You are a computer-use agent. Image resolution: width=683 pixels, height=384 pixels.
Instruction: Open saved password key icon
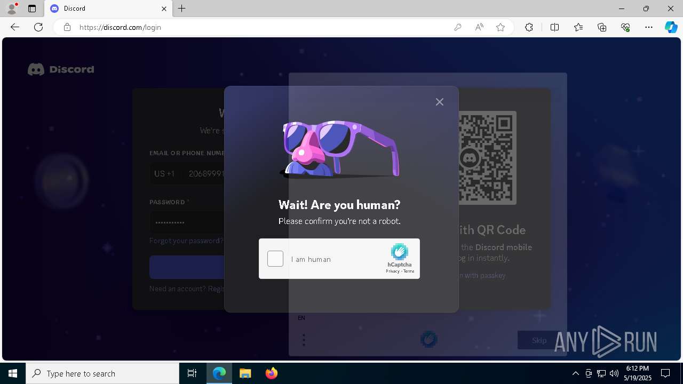[457, 27]
